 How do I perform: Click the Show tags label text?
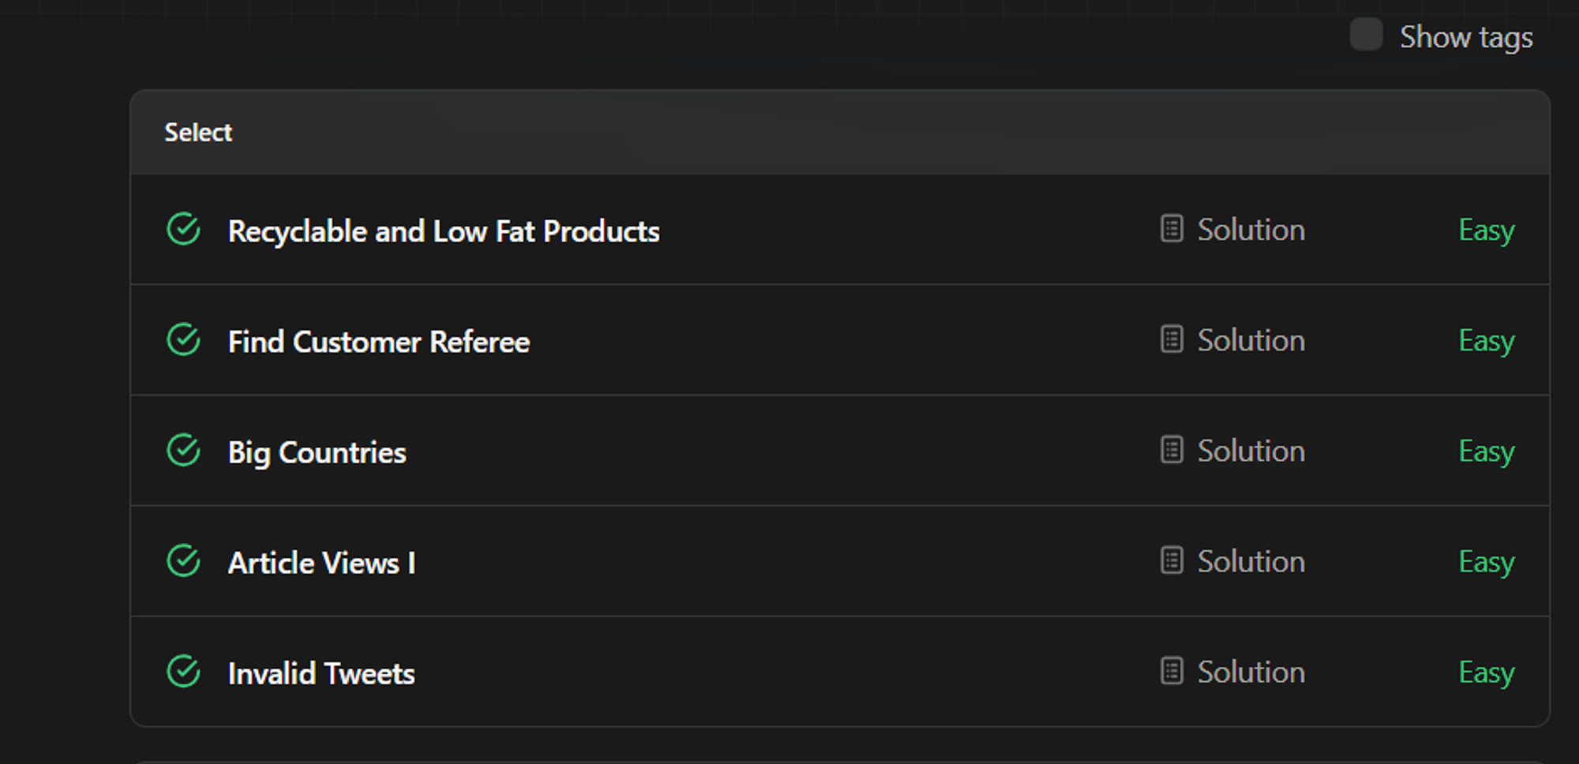point(1466,37)
